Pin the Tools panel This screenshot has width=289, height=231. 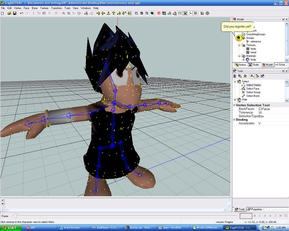pos(283,71)
